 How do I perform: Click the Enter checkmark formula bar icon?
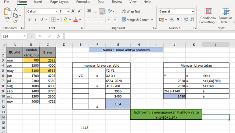click(x=49, y=36)
